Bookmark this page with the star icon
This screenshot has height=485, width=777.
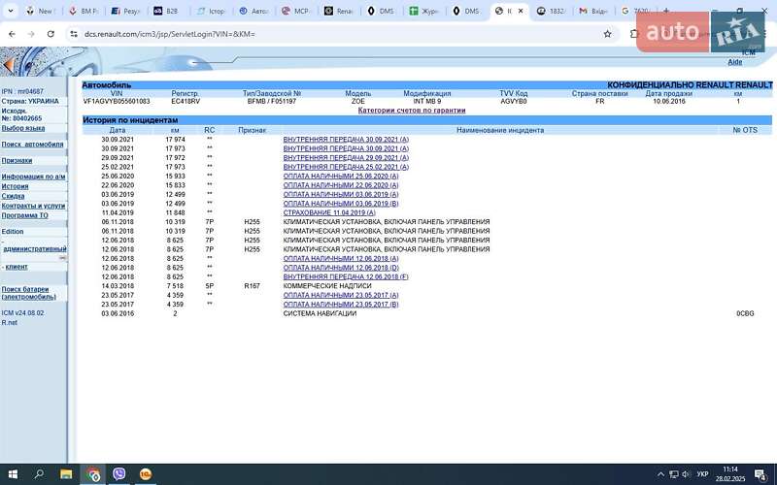tap(608, 34)
